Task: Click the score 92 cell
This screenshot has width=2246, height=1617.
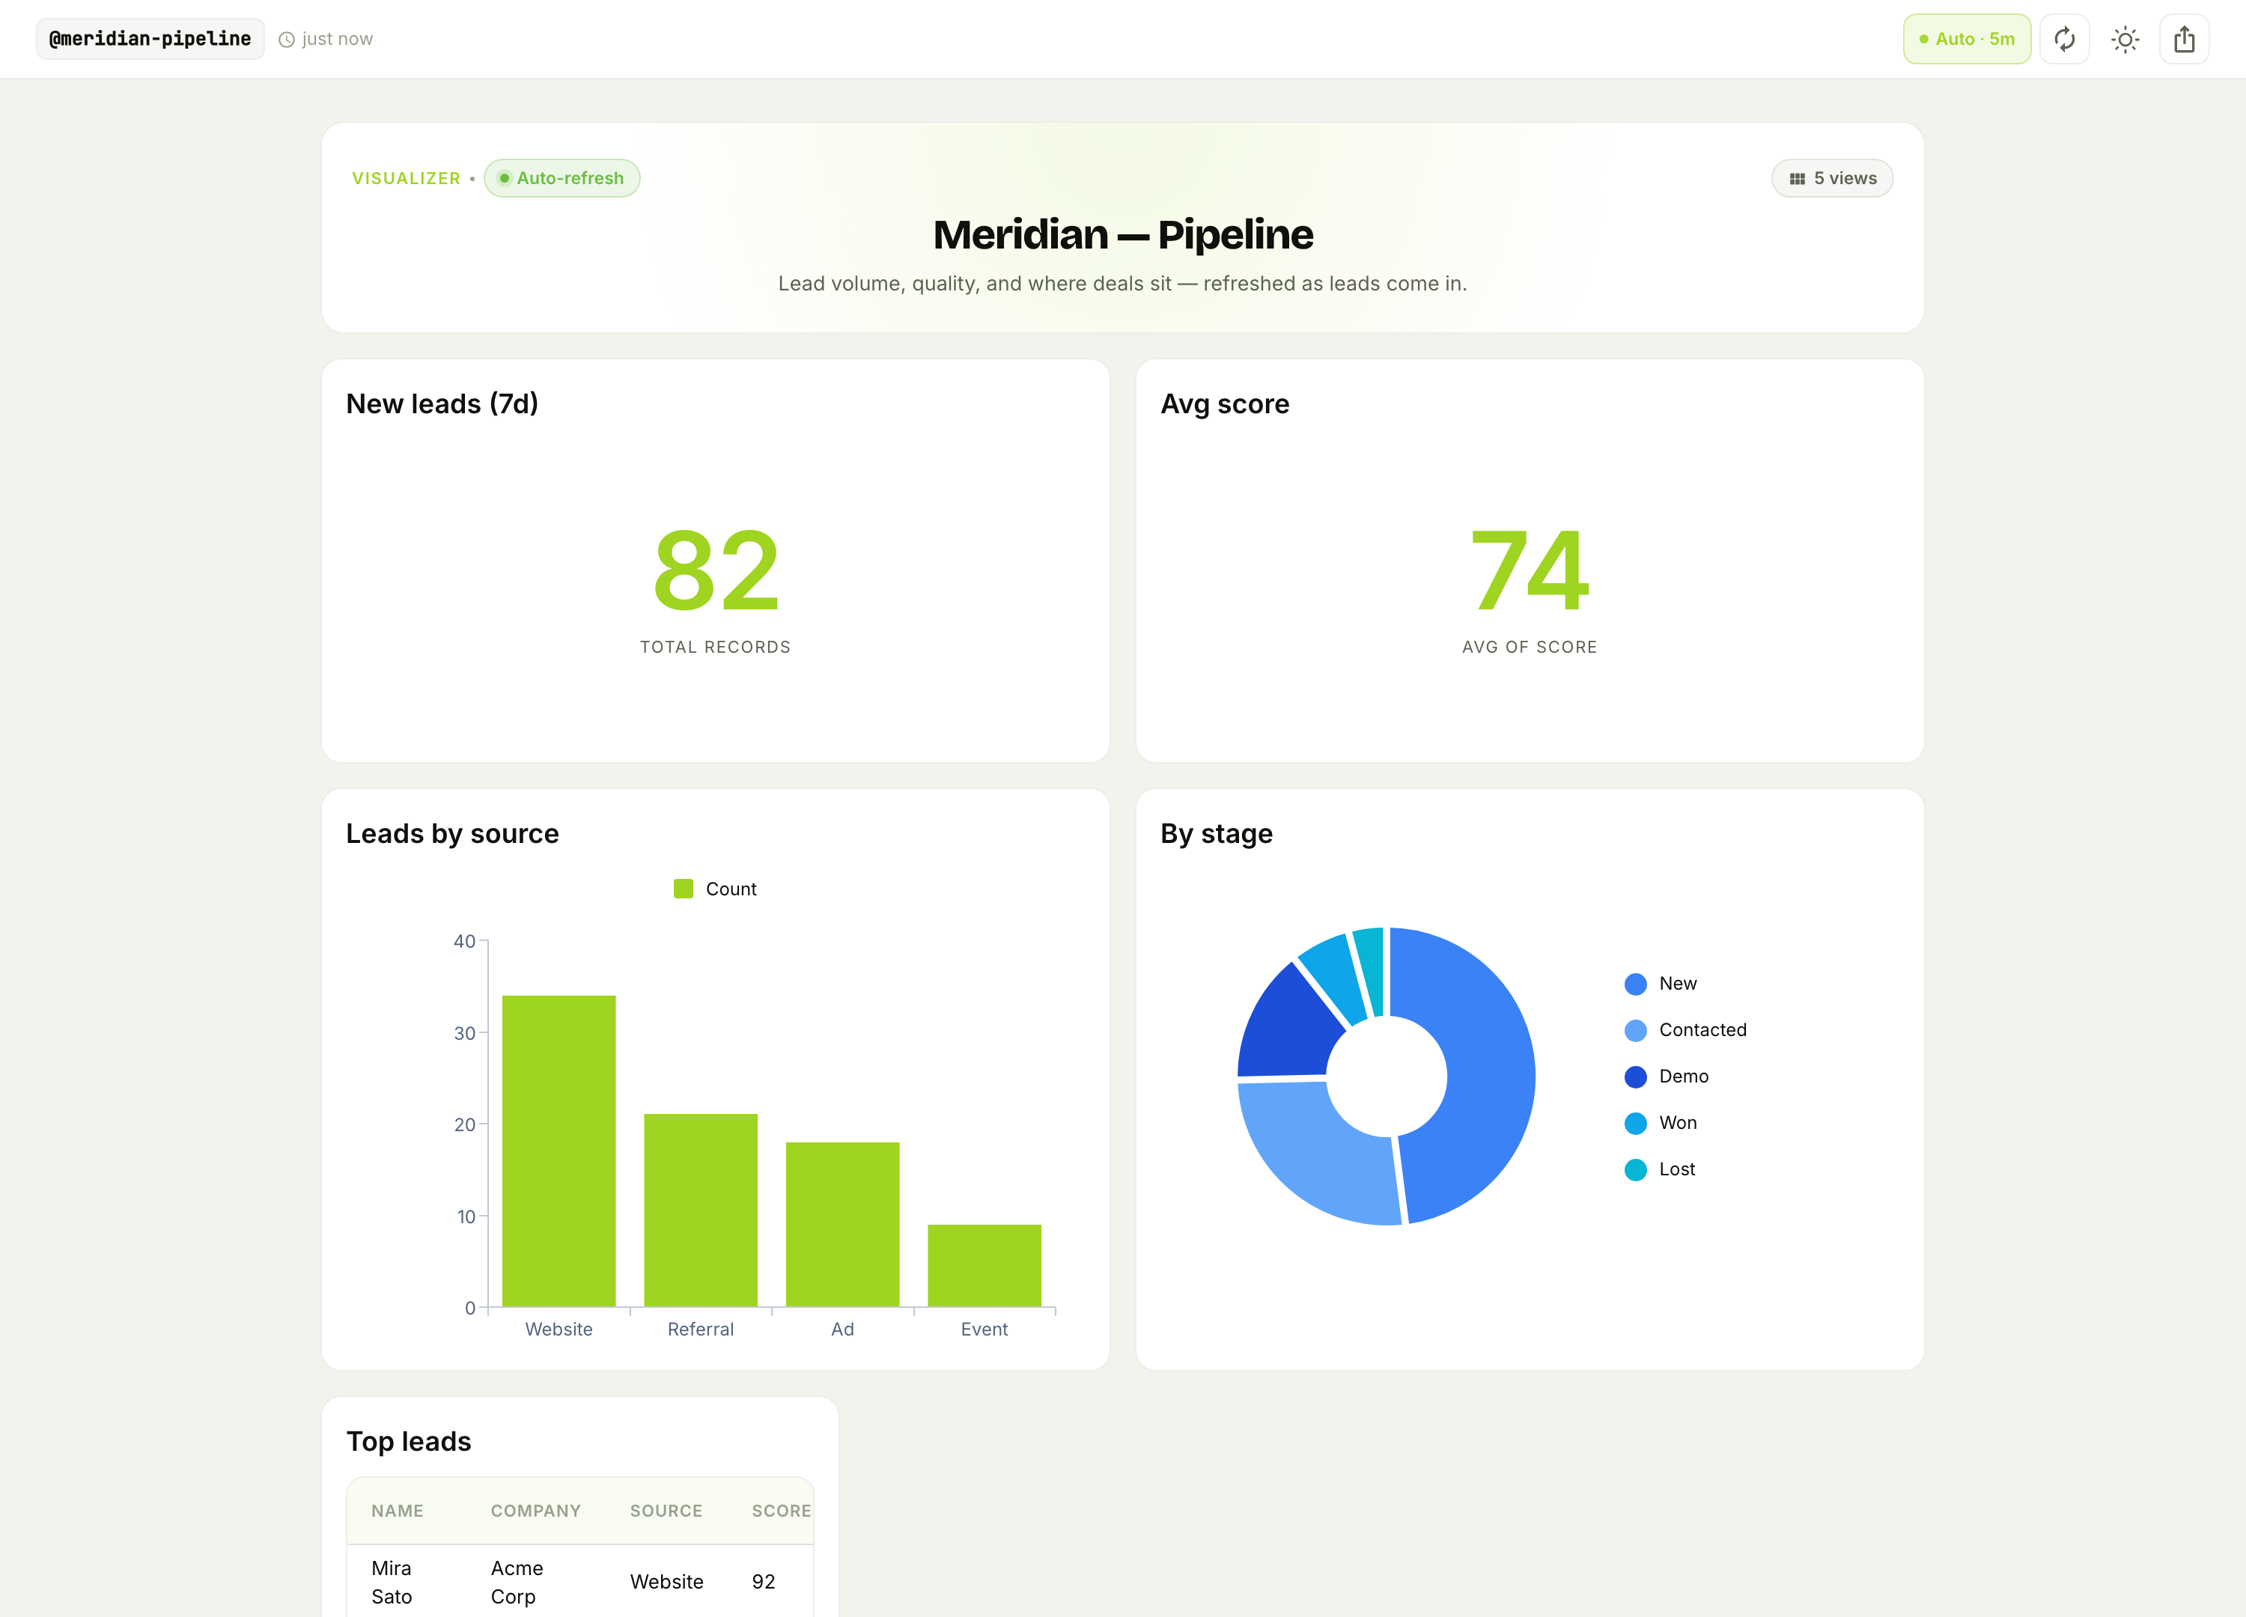Action: [763, 1581]
